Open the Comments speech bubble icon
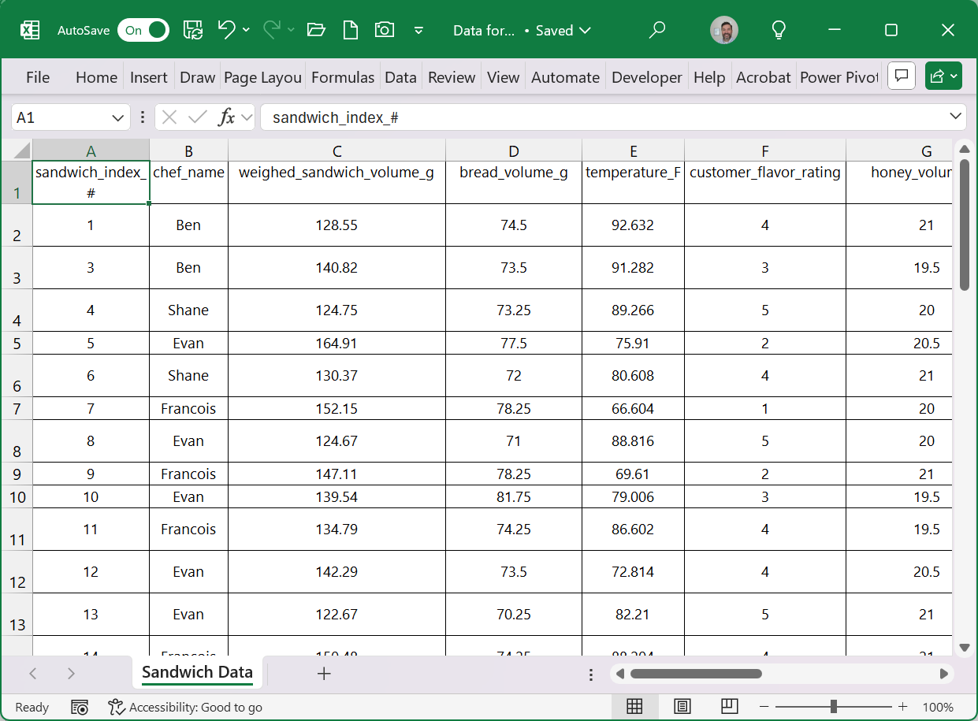This screenshot has width=978, height=721. (x=902, y=76)
